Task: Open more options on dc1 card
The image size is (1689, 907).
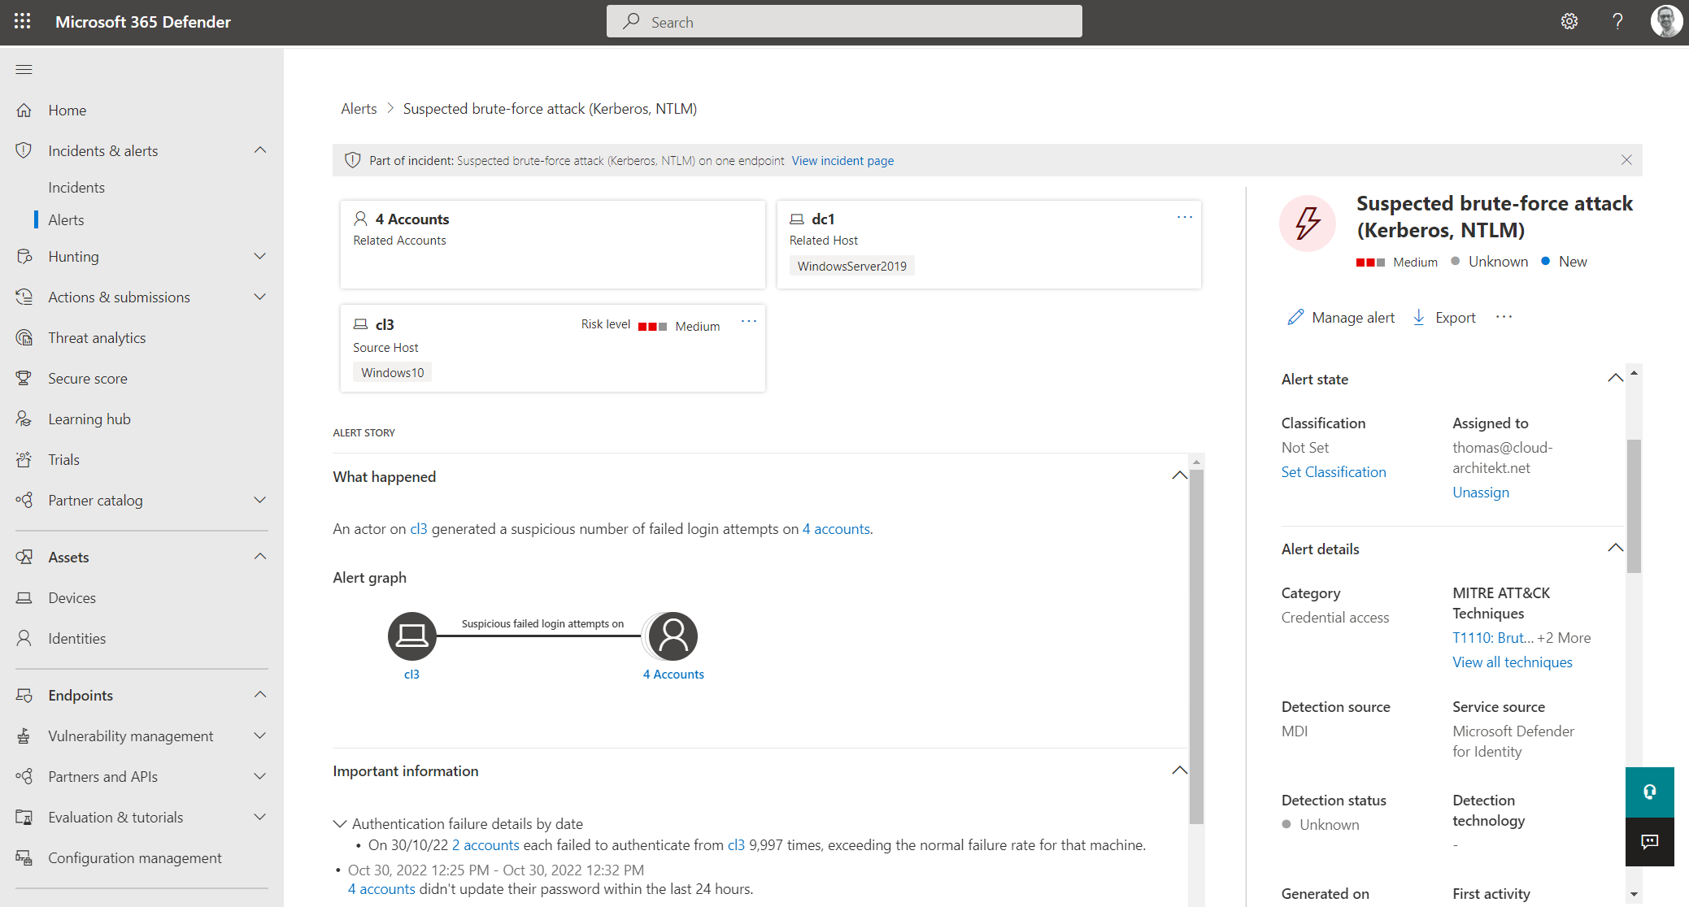Action: pos(1184,217)
